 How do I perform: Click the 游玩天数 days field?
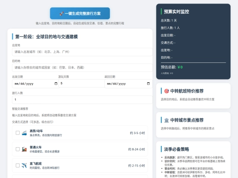tap(82, 84)
